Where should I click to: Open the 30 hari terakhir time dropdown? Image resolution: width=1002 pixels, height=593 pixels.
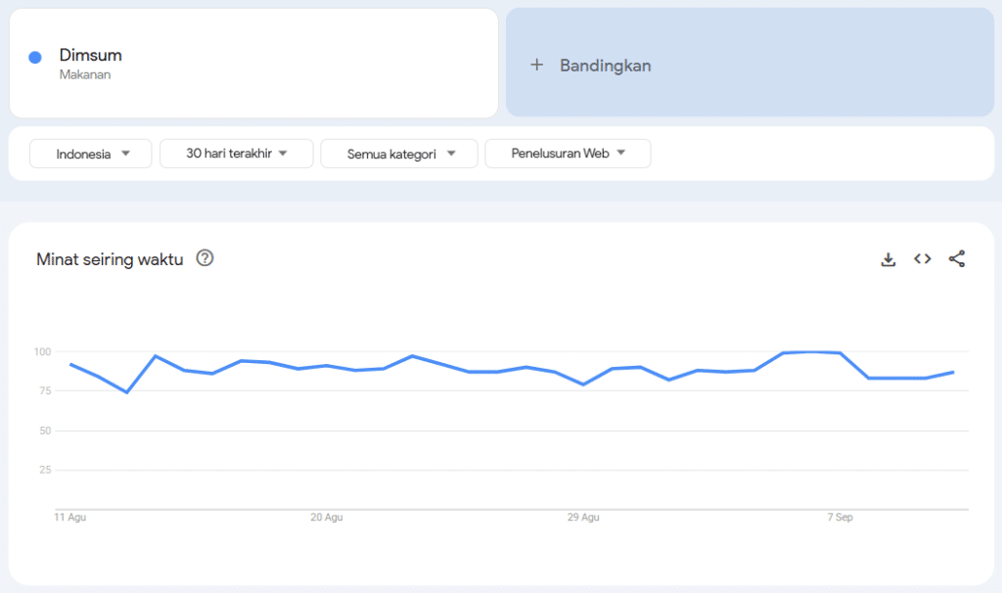pyautogui.click(x=236, y=154)
